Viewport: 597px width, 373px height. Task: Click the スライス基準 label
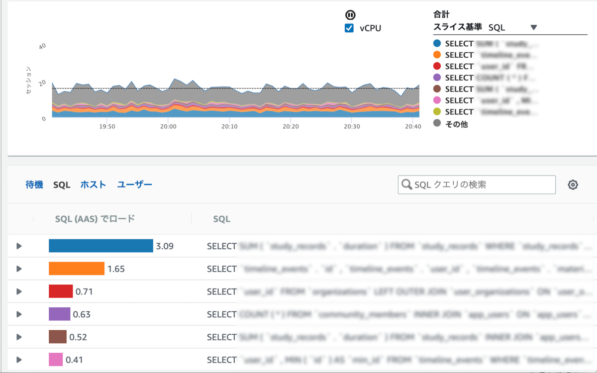coord(458,27)
